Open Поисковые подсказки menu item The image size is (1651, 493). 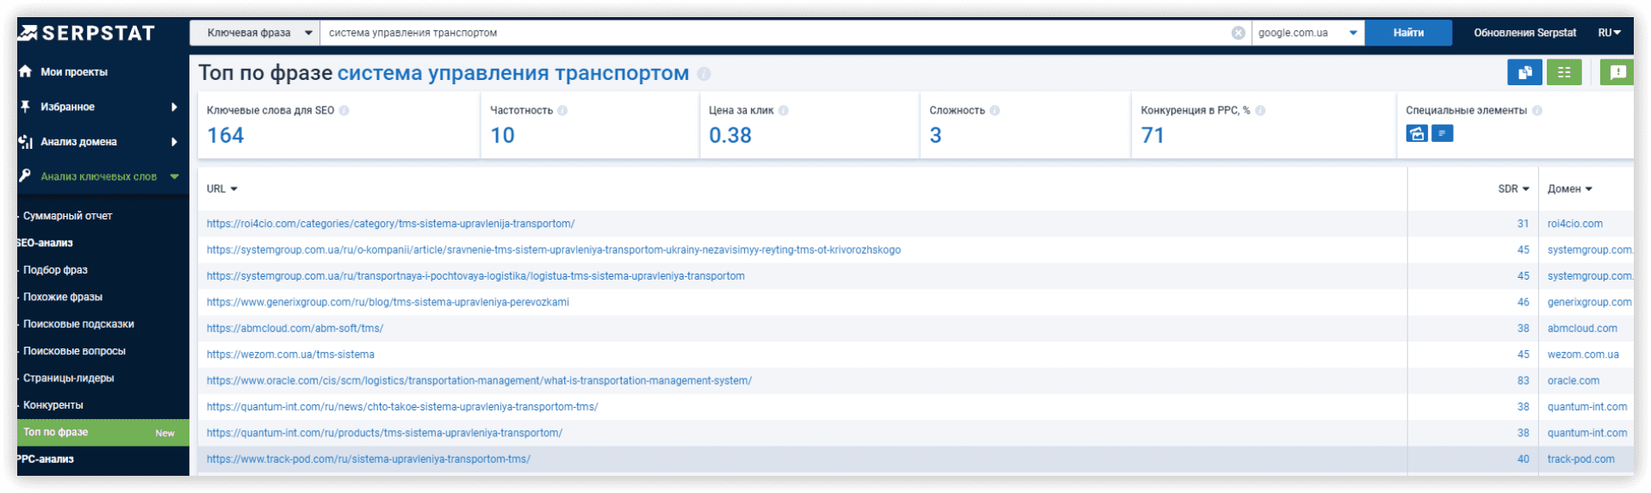[78, 324]
